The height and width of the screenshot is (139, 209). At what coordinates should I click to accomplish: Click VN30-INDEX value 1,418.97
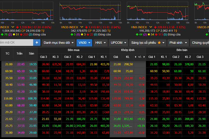point(94,27)
